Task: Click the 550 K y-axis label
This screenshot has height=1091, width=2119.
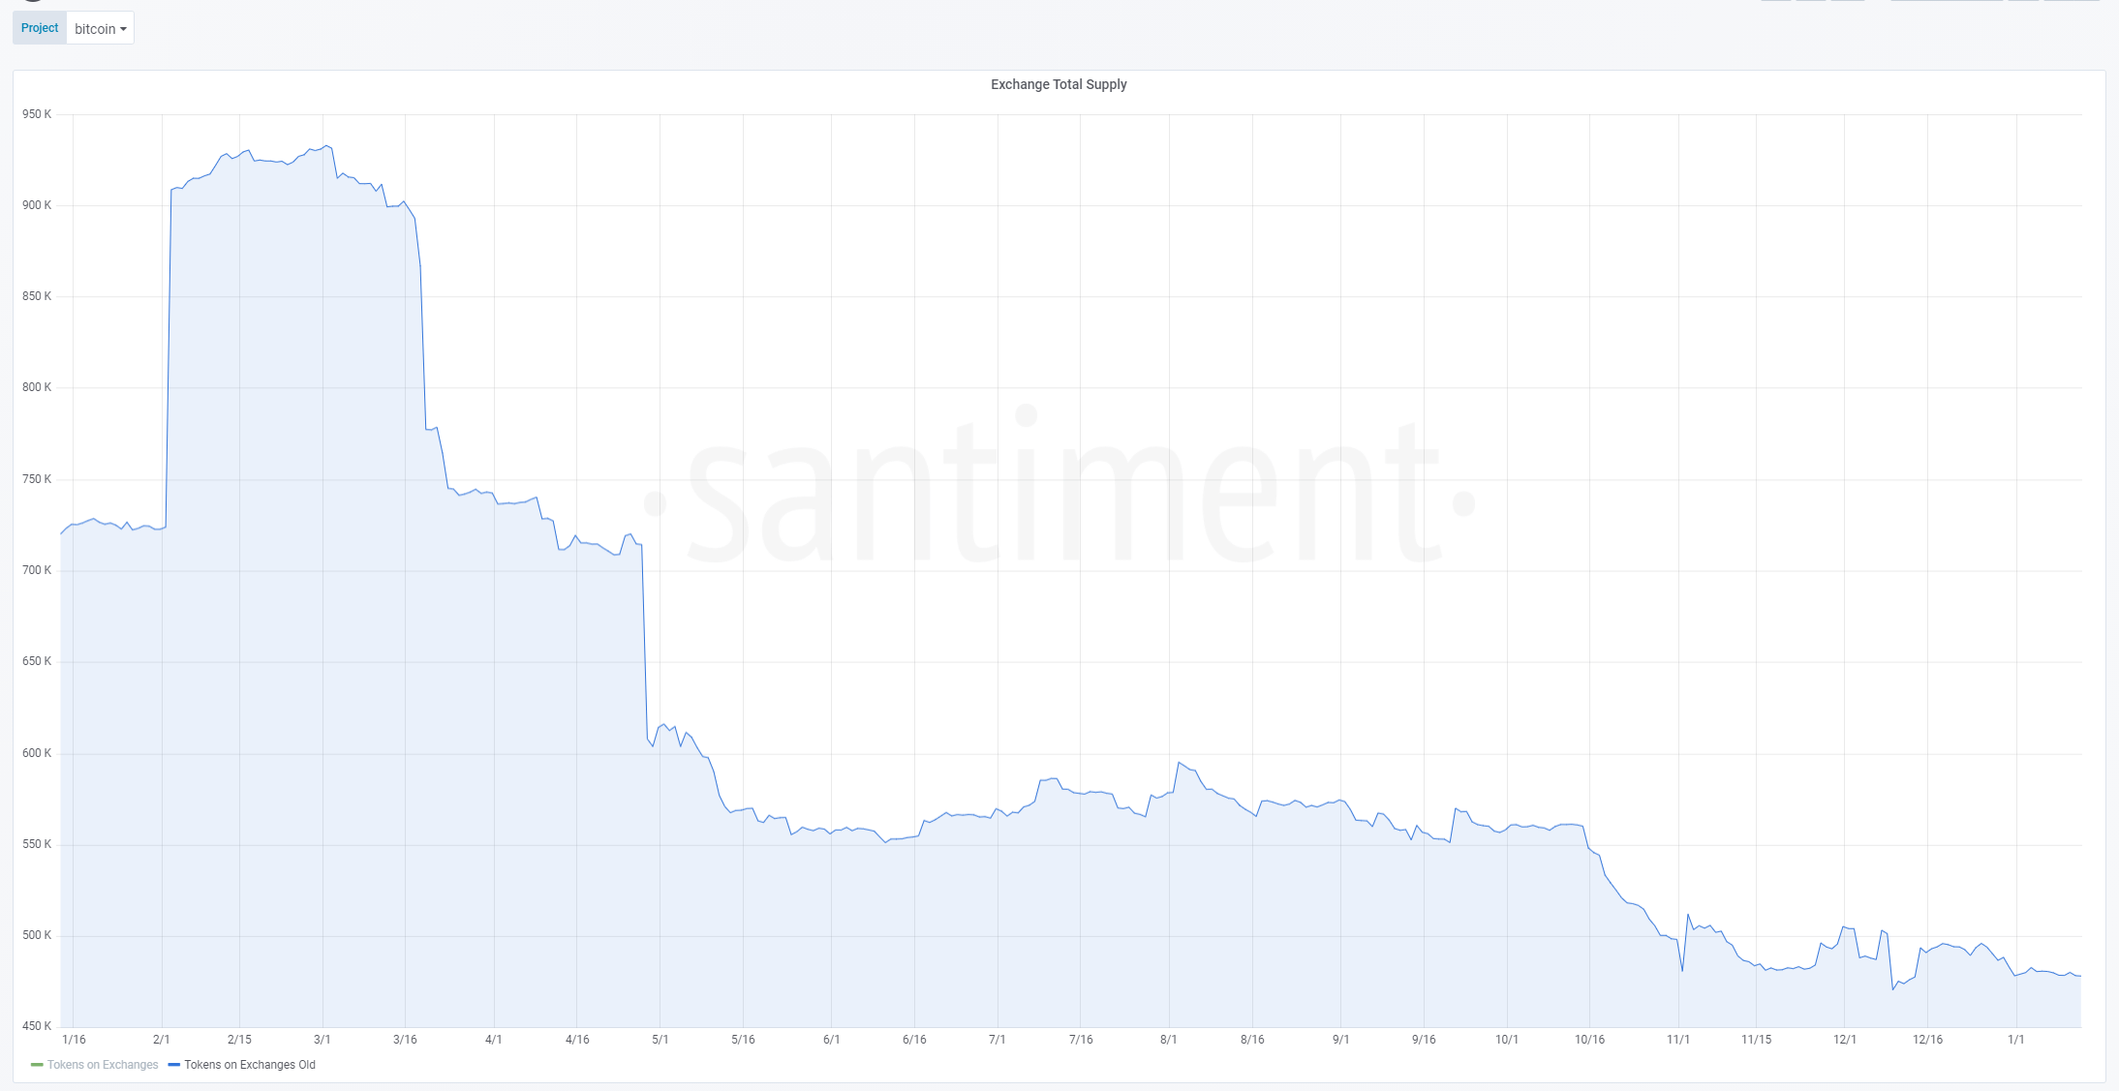Action: [37, 844]
